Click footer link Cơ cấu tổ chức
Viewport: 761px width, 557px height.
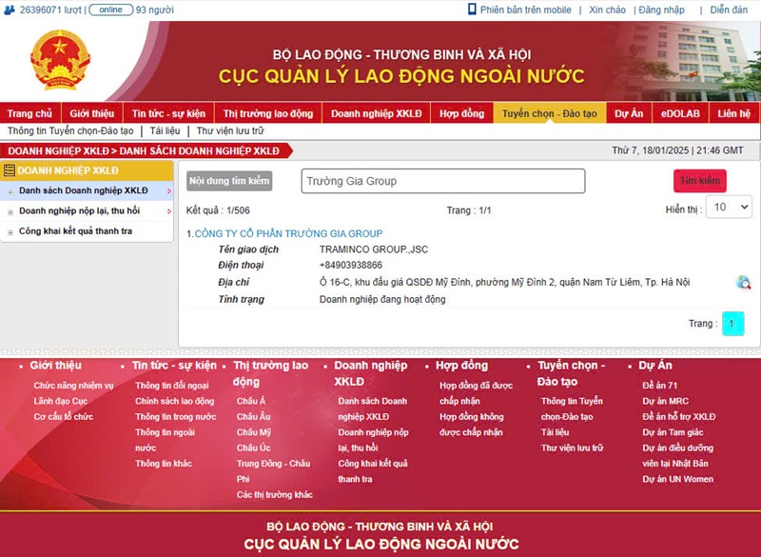coord(64,417)
